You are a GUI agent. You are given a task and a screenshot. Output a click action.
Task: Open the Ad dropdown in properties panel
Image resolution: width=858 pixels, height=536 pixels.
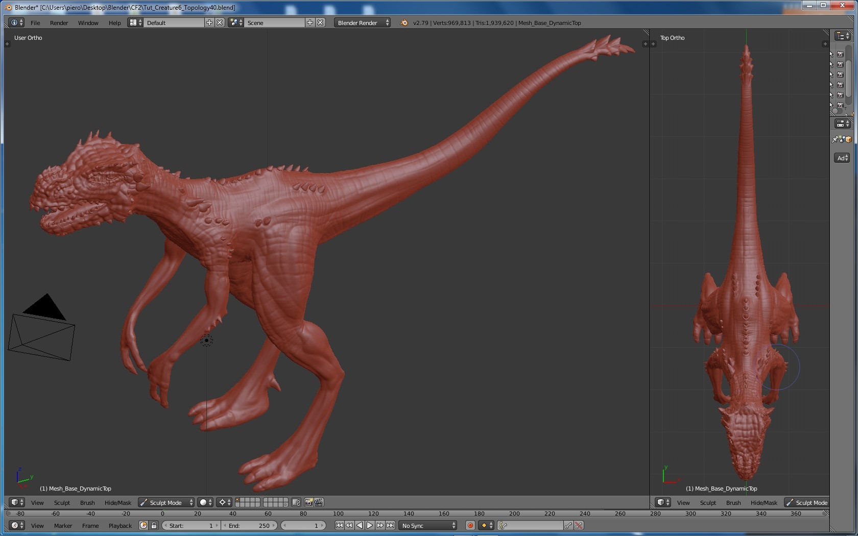tap(842, 158)
